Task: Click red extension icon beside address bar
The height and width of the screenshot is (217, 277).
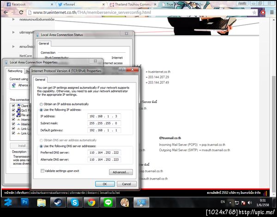Action: [x=263, y=12]
